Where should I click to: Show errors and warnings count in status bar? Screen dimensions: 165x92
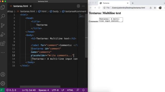[11, 90]
